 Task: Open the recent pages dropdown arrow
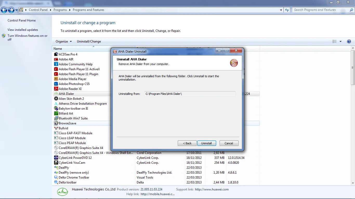[16, 10]
